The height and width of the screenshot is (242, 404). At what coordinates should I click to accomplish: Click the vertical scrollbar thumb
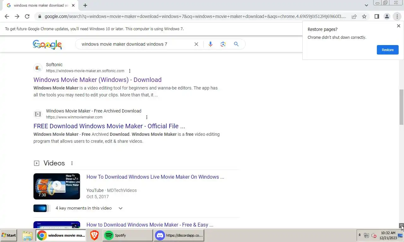401,107
